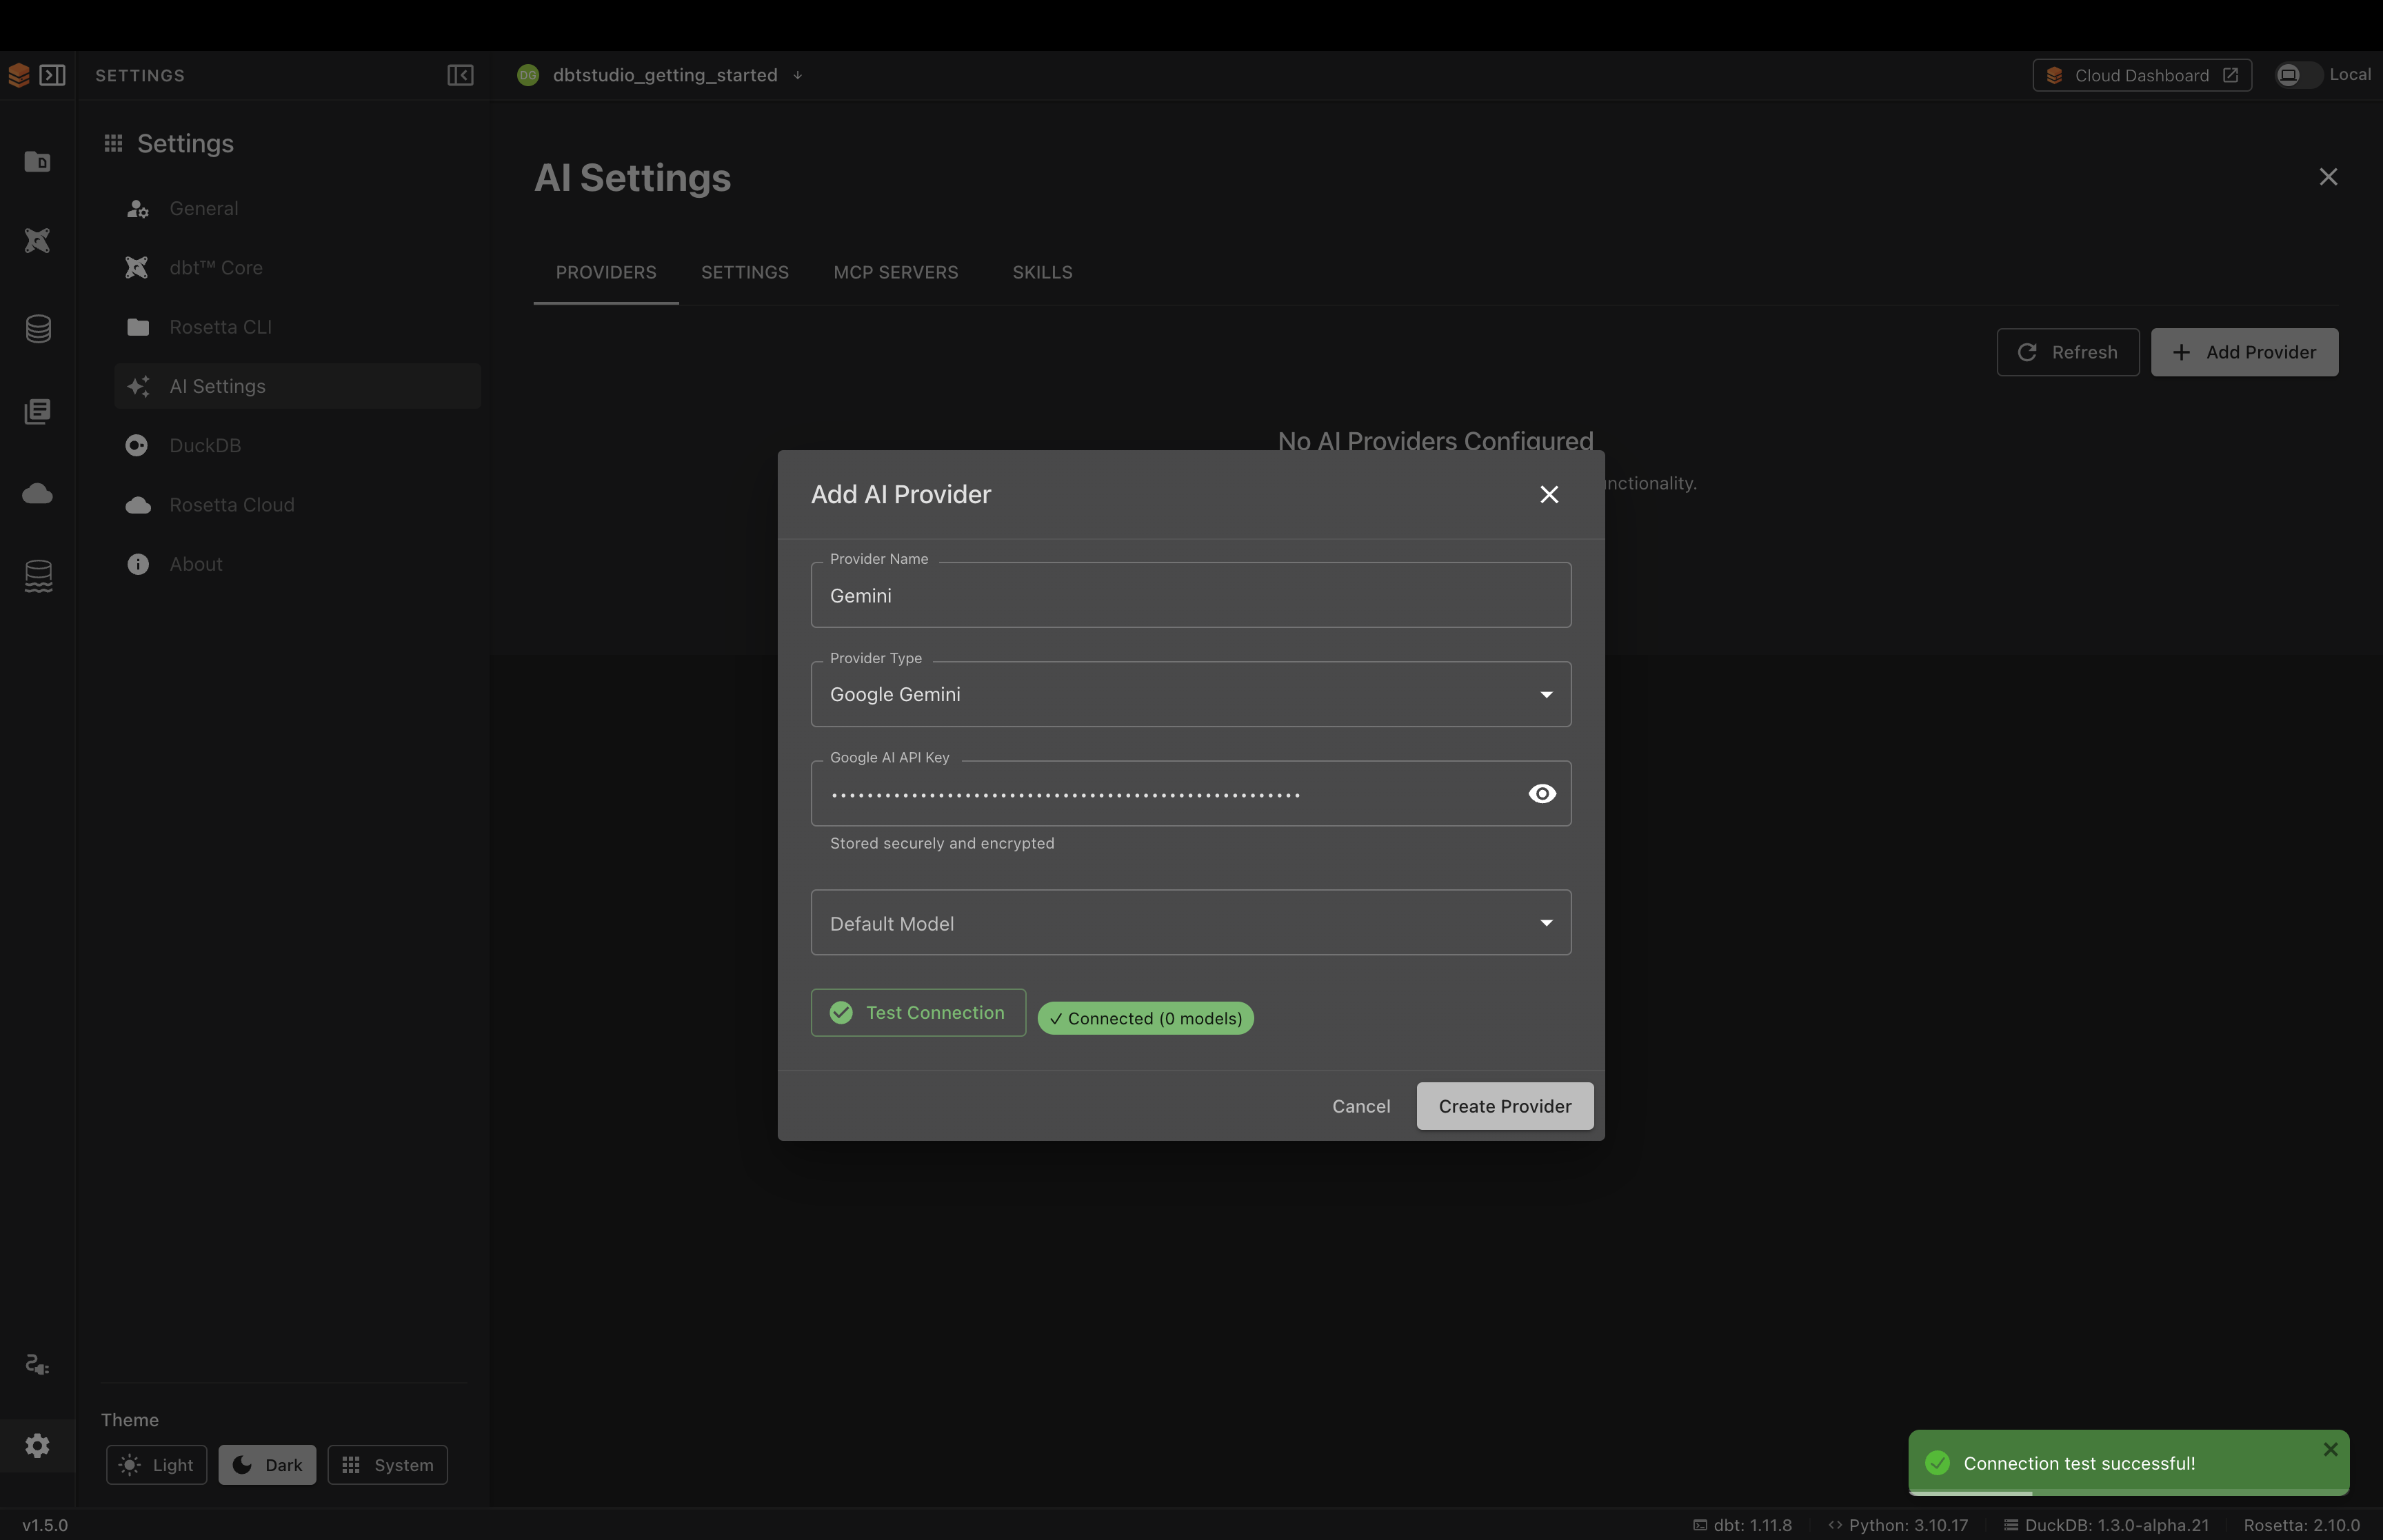Click the About info icon
Screen dimensions: 2383x1540
point(138,564)
